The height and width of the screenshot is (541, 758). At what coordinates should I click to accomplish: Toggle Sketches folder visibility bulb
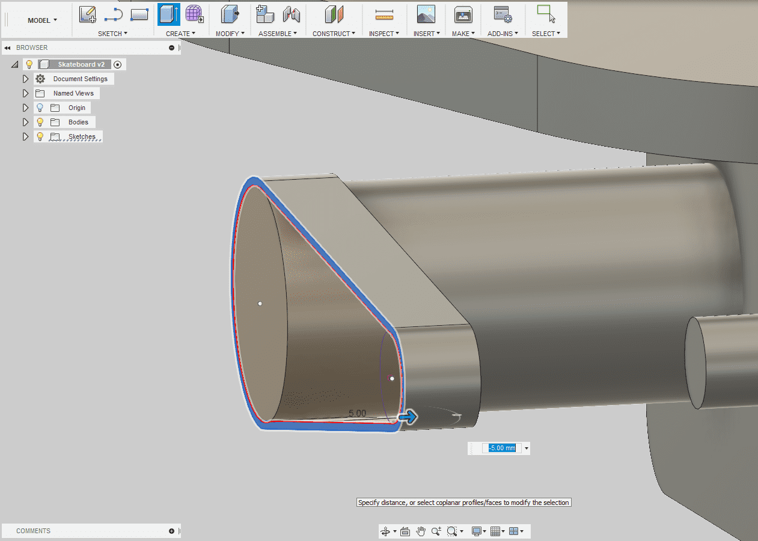pyautogui.click(x=40, y=136)
